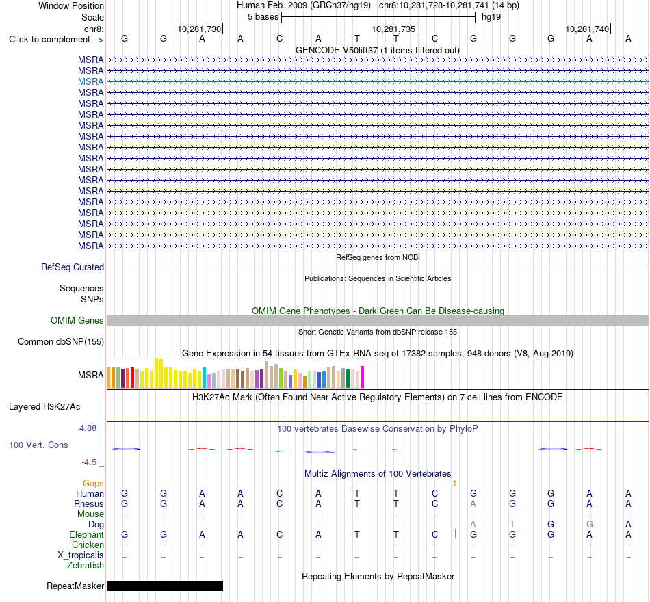Click the 'Rhesus' alignment row label

(x=89, y=503)
